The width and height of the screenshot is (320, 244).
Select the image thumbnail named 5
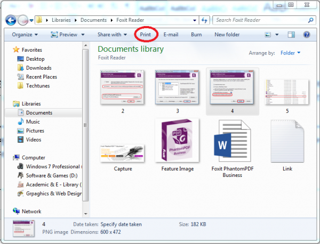(287, 96)
